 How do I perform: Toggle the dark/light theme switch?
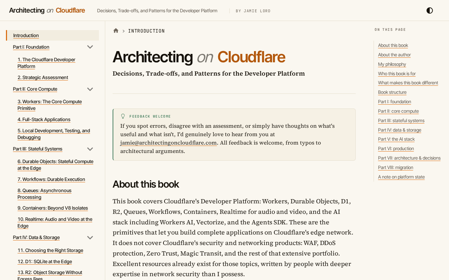tap(430, 10)
